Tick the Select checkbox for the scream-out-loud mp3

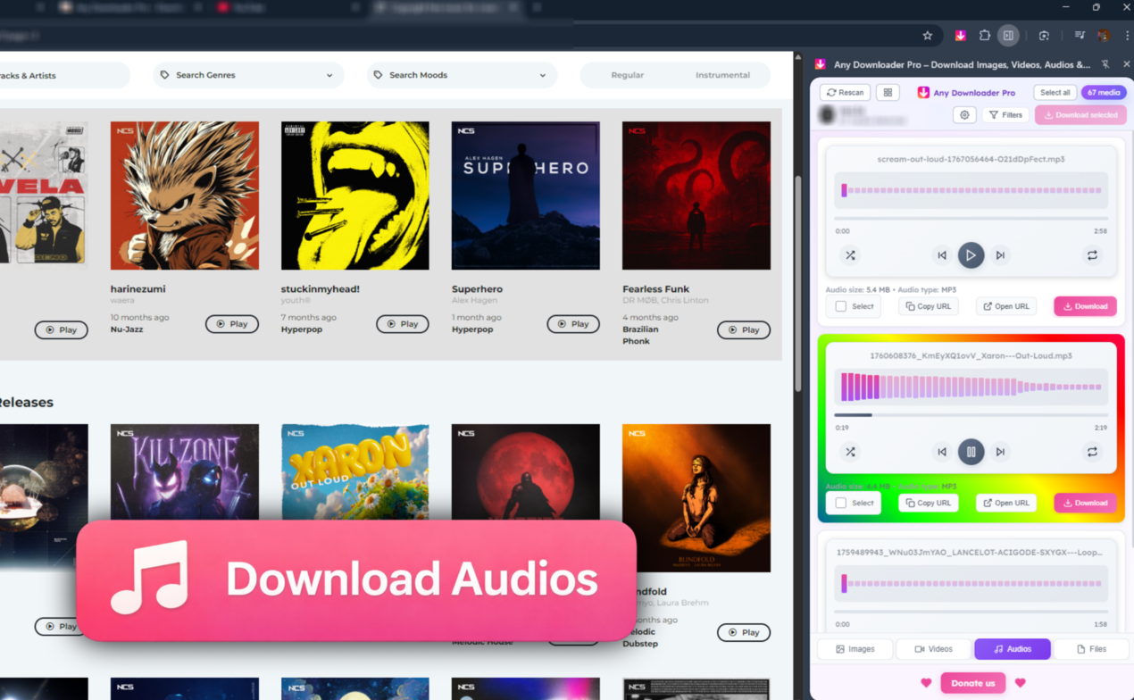point(841,306)
